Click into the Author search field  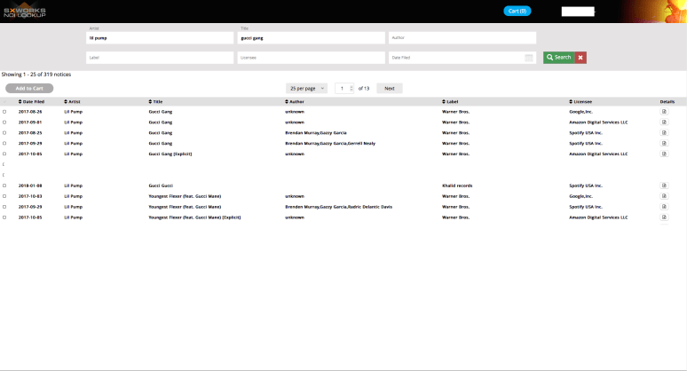point(462,38)
